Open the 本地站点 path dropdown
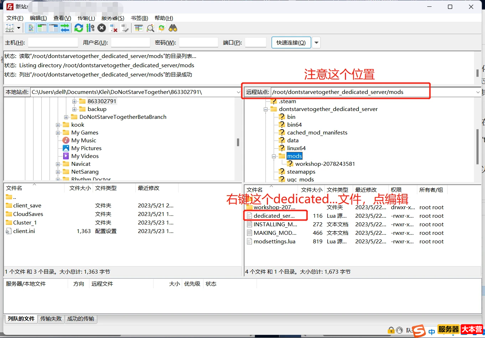The image size is (485, 338). click(x=238, y=92)
